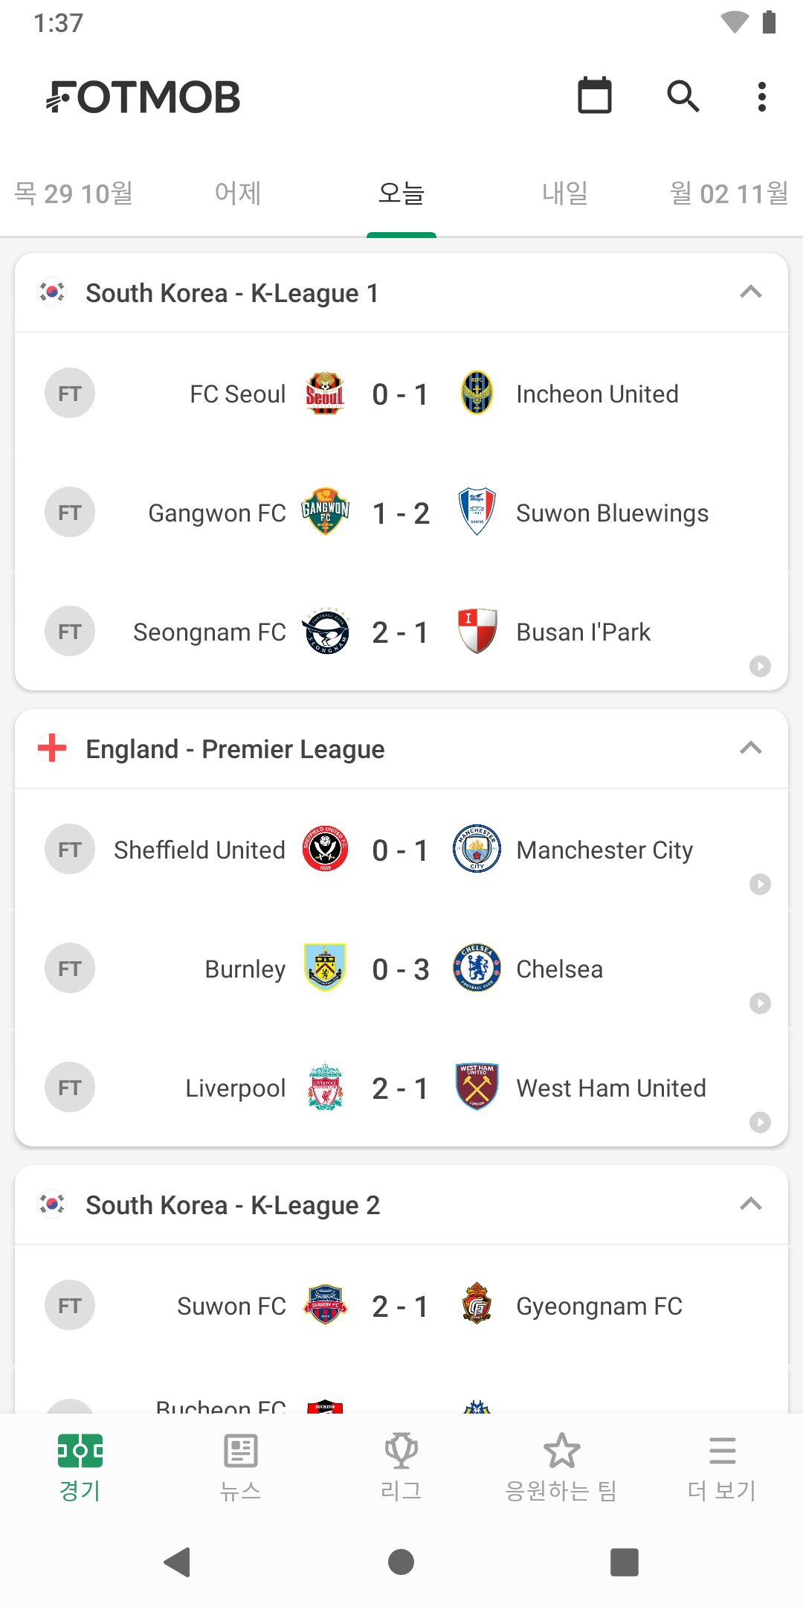The width and height of the screenshot is (803, 1607).
Task: Play highlights for Burnley vs Chelsea
Action: click(x=760, y=1003)
